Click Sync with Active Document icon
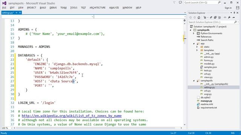The image size is (241, 135). 211,18
